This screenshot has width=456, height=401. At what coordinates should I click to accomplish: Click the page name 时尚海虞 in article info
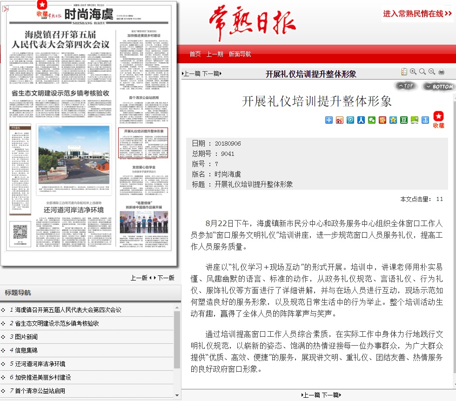228,174
